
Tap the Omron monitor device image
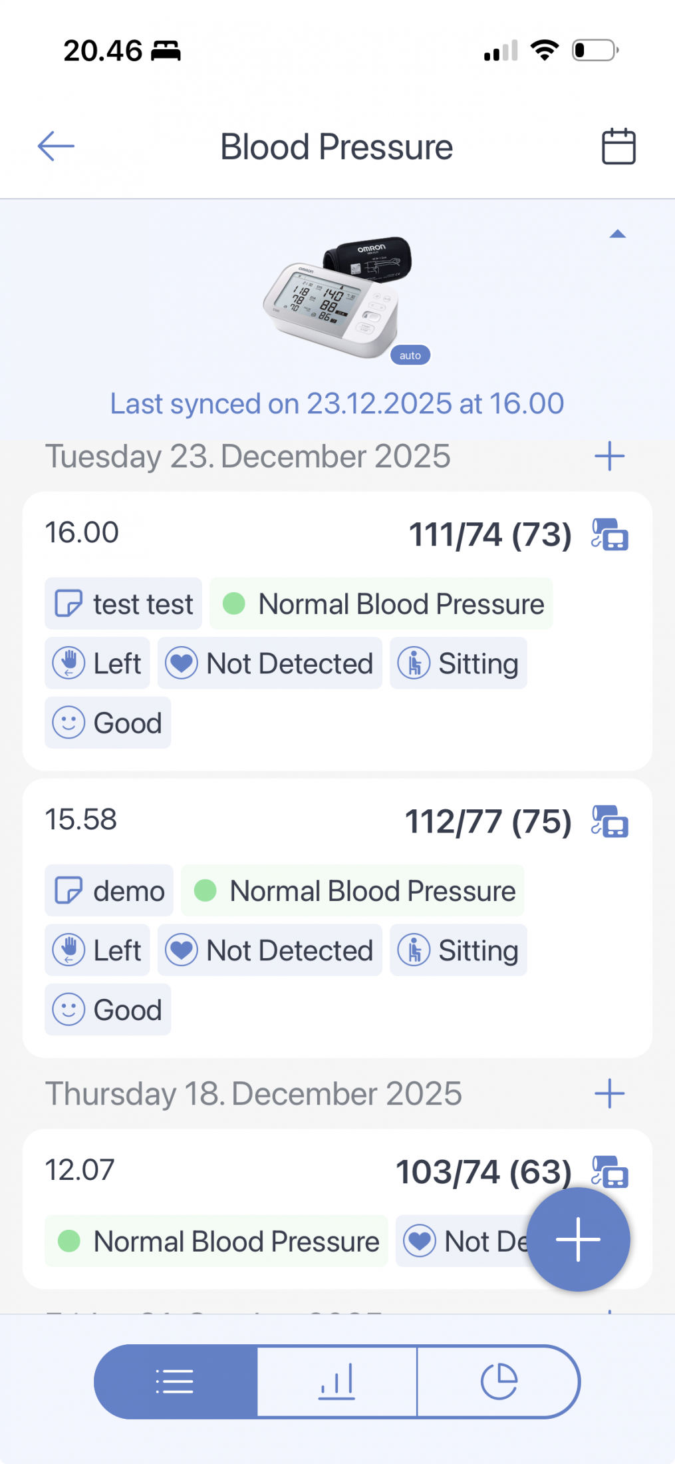coord(339,297)
